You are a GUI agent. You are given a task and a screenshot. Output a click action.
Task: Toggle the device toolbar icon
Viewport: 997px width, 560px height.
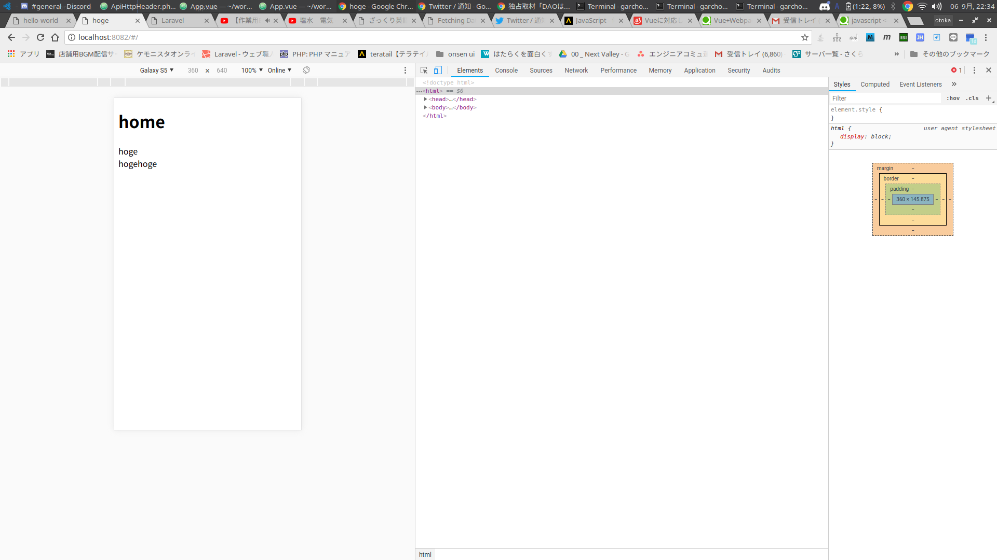438,71
